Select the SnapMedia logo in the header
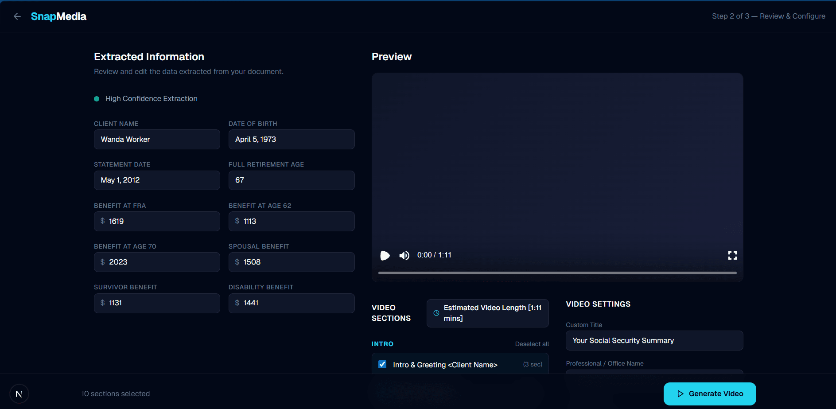This screenshot has height=409, width=836. [x=58, y=16]
